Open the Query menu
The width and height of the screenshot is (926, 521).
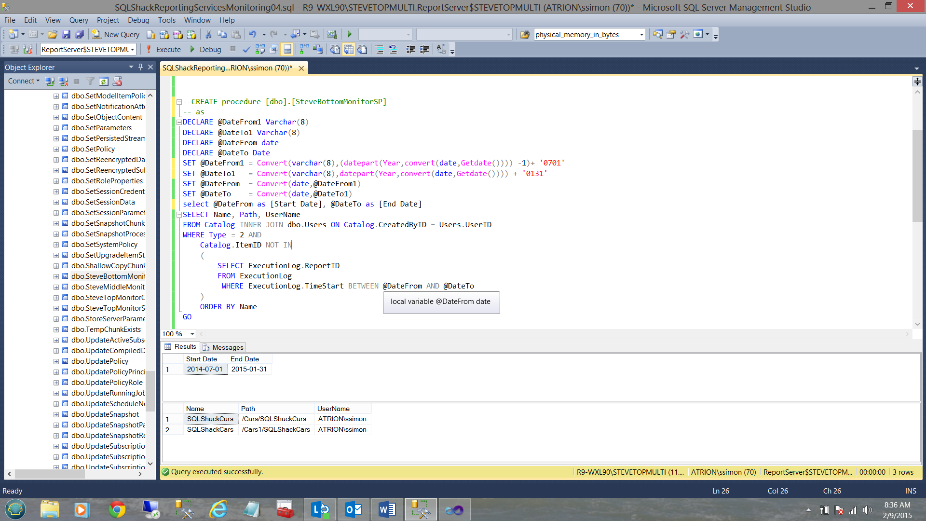78,20
